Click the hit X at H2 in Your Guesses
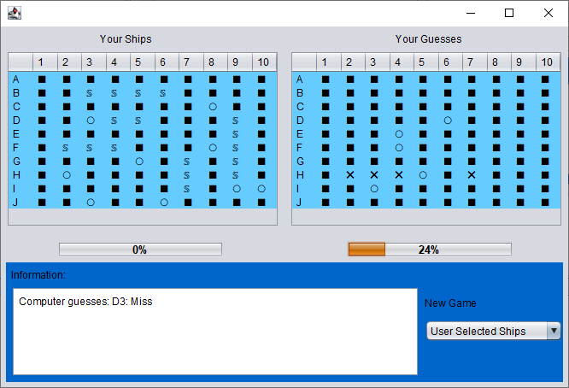Image resolution: width=569 pixels, height=388 pixels. [x=349, y=174]
